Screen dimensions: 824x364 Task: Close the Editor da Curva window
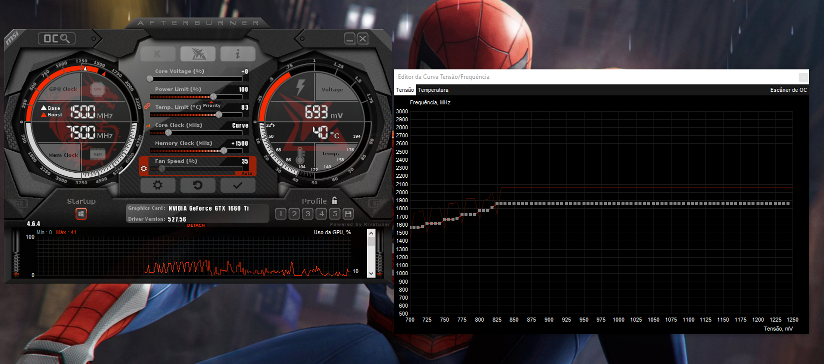point(803,77)
